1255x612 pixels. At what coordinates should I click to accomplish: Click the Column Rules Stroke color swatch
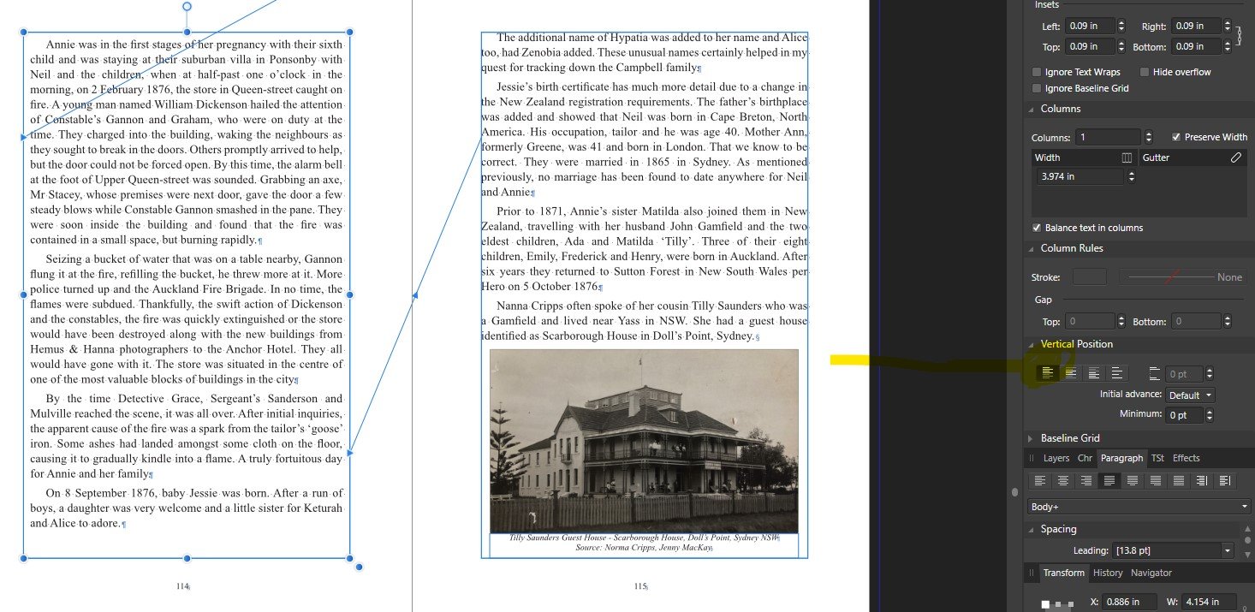(x=1089, y=277)
